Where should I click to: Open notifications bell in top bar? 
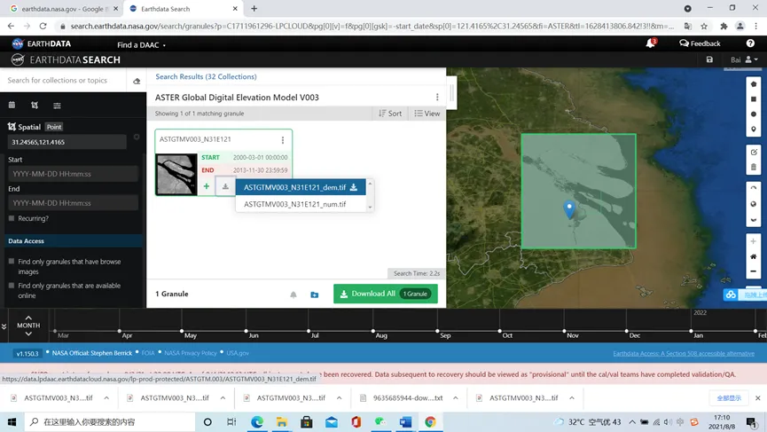coord(650,43)
